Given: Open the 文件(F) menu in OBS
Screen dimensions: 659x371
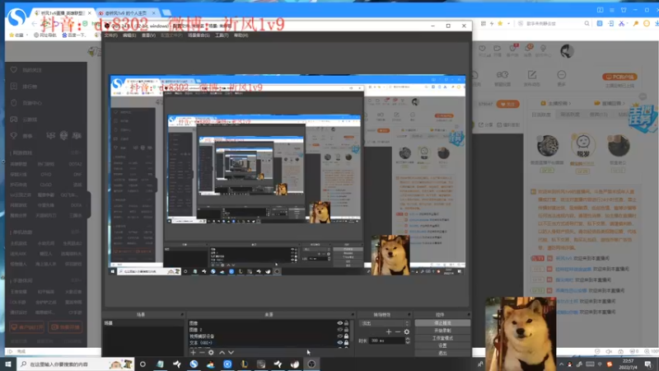Looking at the screenshot, I should click(111, 35).
